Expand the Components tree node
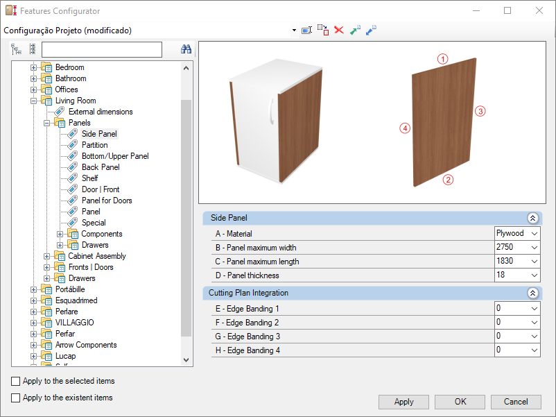This screenshot has width=556, height=417. pyautogui.click(x=60, y=235)
